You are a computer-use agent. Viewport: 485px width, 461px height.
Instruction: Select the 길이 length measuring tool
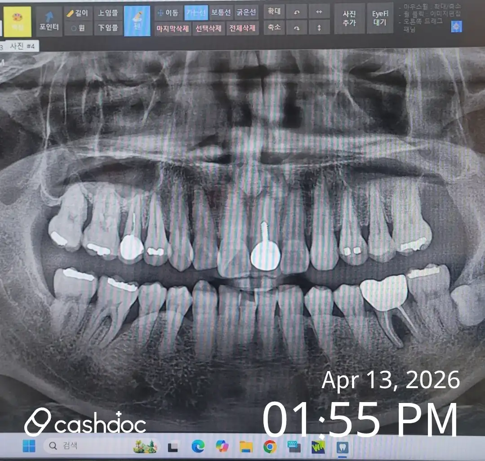[x=77, y=13]
